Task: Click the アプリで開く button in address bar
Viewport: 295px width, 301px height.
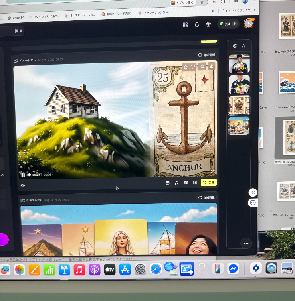Action: point(182,3)
